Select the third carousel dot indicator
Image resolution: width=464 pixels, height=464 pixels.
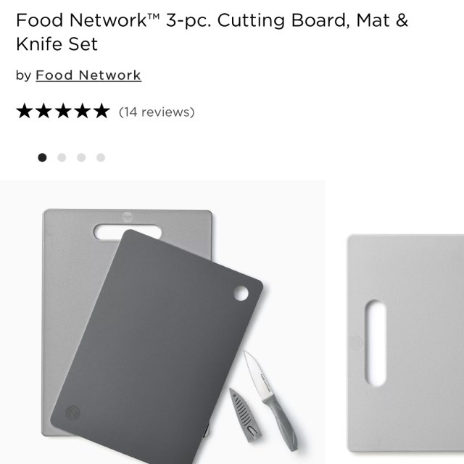(x=81, y=157)
